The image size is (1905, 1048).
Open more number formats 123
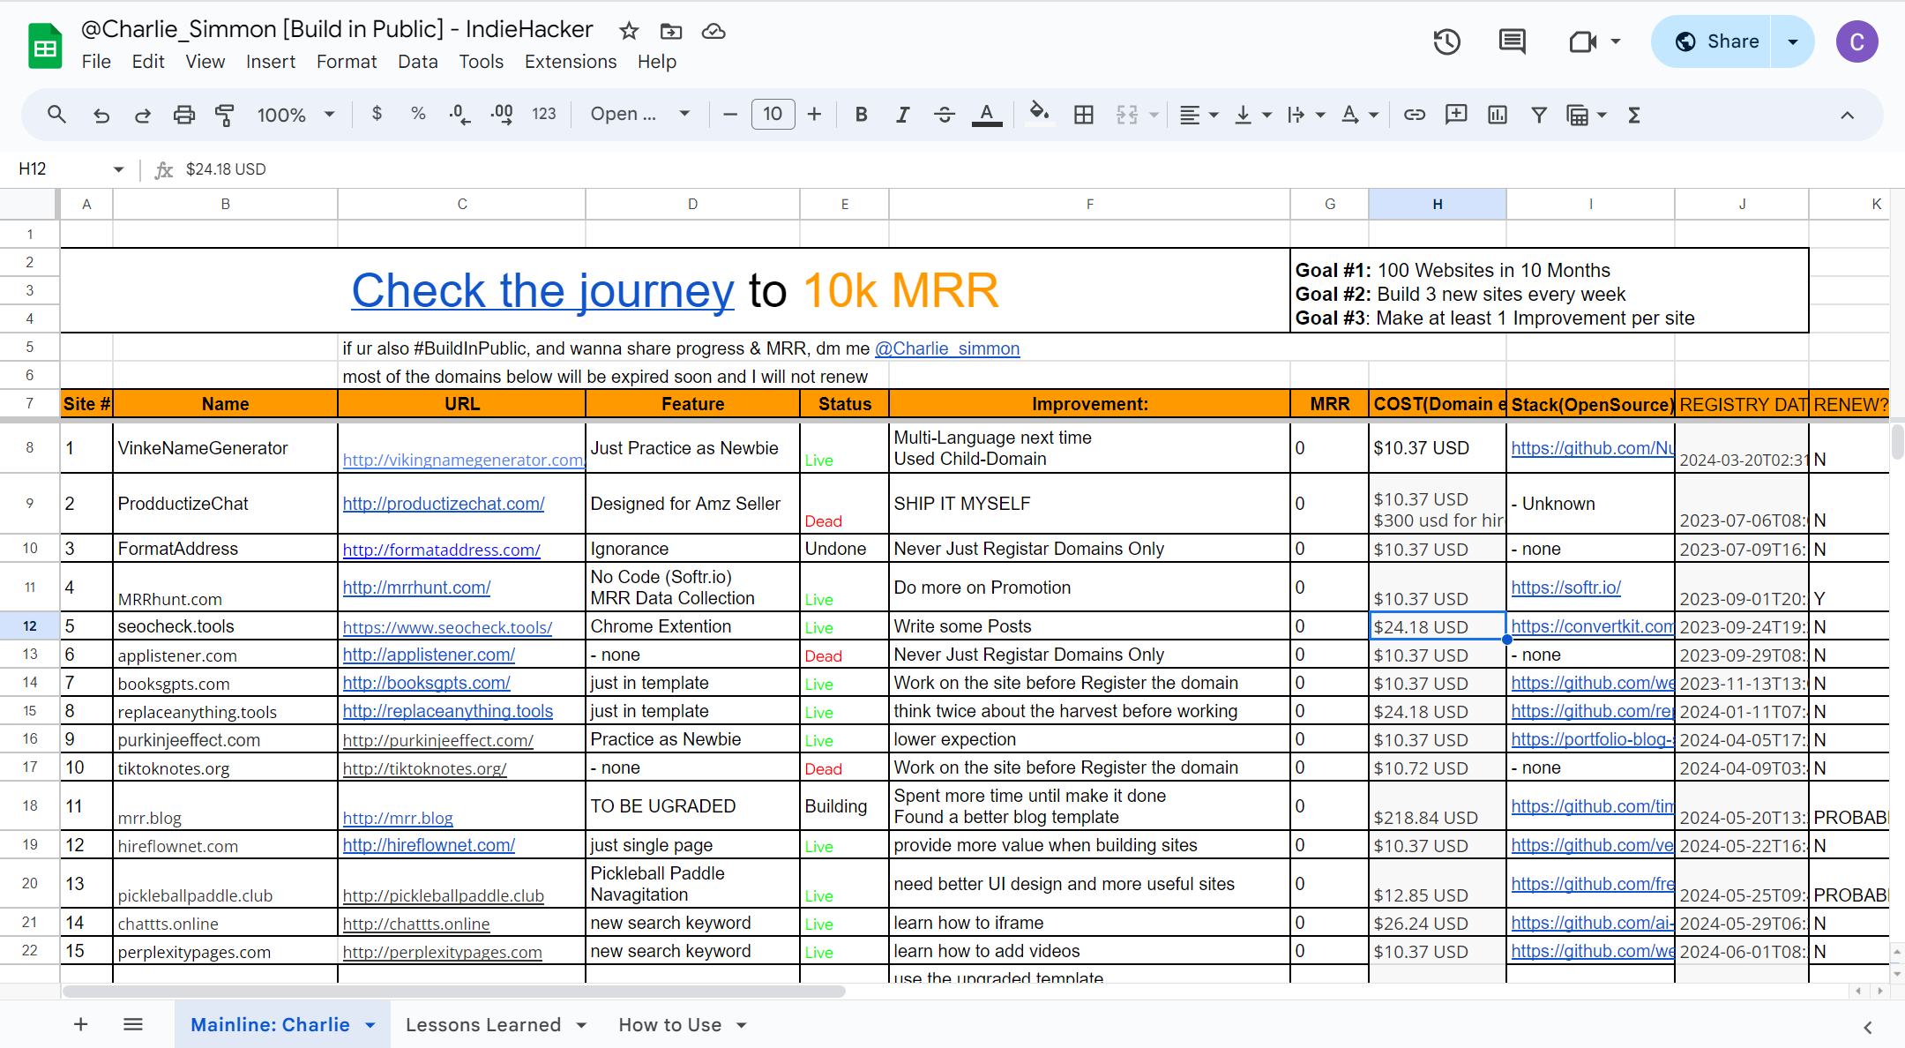pos(544,114)
